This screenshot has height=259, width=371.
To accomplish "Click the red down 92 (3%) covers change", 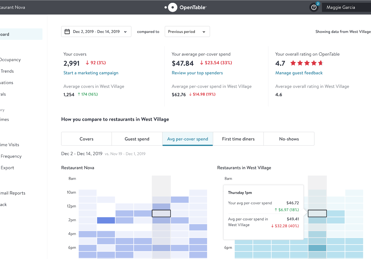I will pyautogui.click(x=96, y=63).
